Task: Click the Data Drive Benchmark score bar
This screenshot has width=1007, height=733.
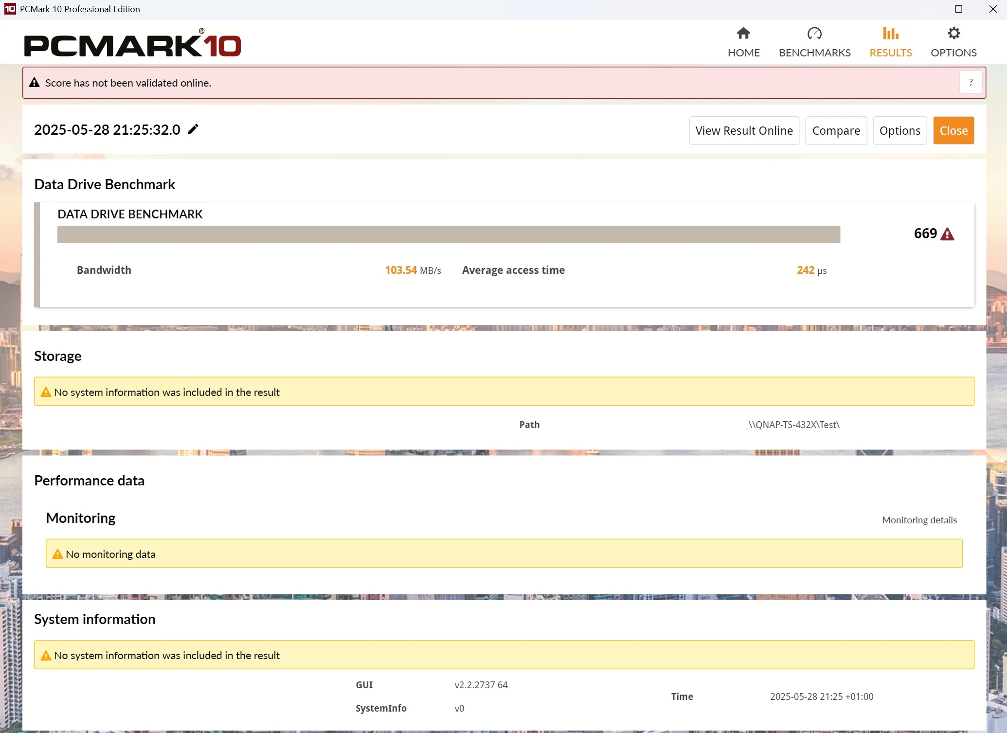Action: pyautogui.click(x=449, y=234)
